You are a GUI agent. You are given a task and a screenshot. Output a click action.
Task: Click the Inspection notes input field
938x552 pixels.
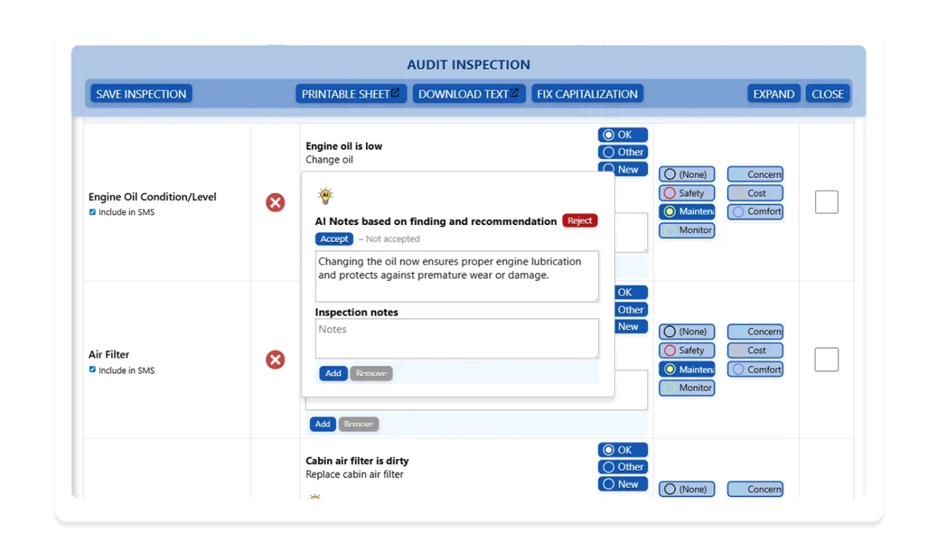tap(457, 338)
